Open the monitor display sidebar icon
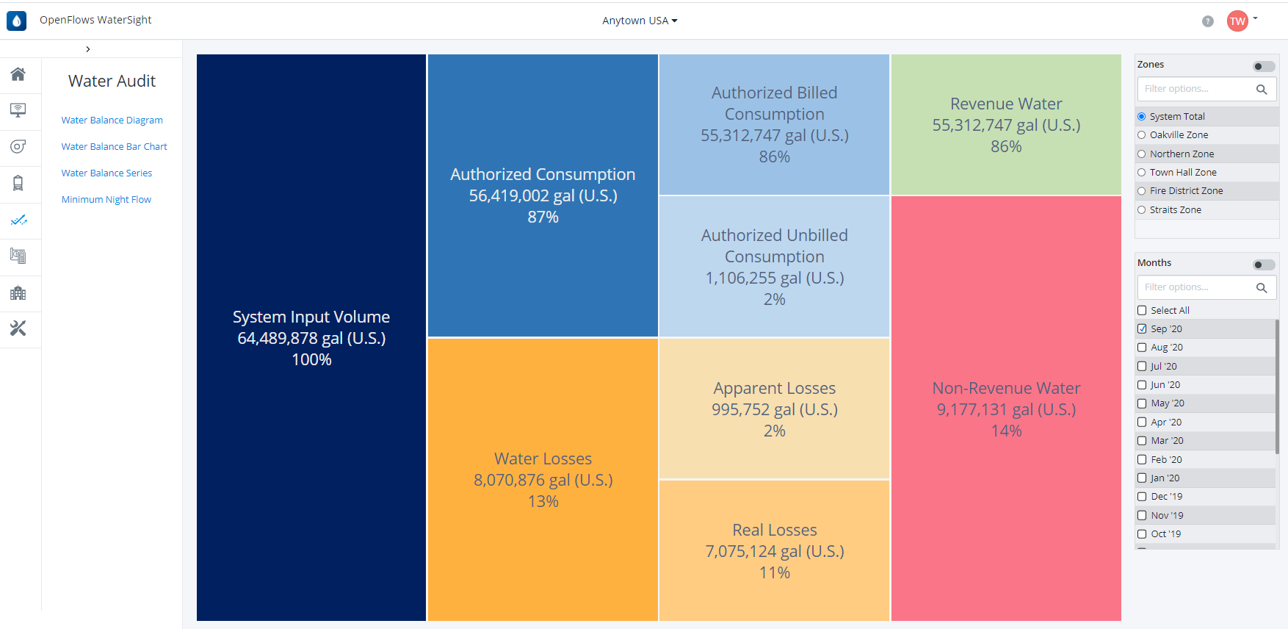This screenshot has width=1288, height=629. [x=18, y=110]
